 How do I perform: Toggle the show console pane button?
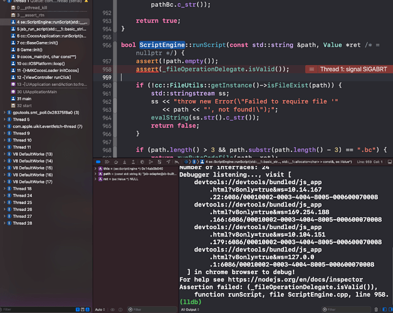tap(390, 310)
